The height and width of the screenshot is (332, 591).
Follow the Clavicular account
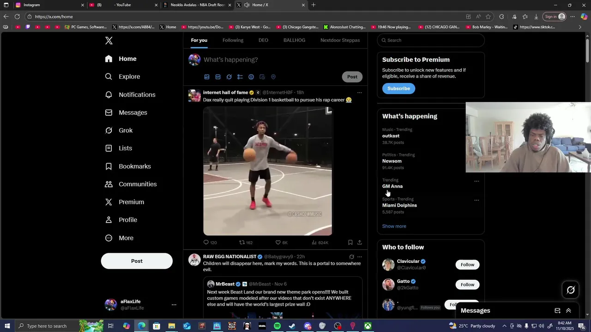[467, 265]
